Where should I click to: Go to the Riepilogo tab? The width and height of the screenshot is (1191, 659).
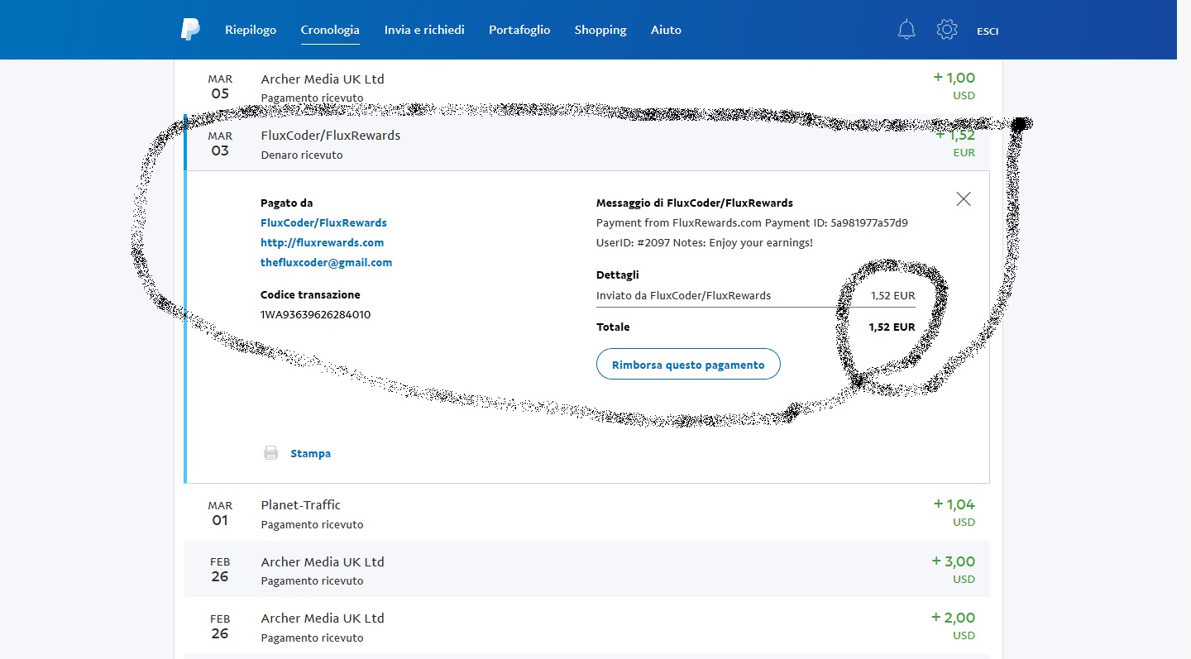point(251,30)
